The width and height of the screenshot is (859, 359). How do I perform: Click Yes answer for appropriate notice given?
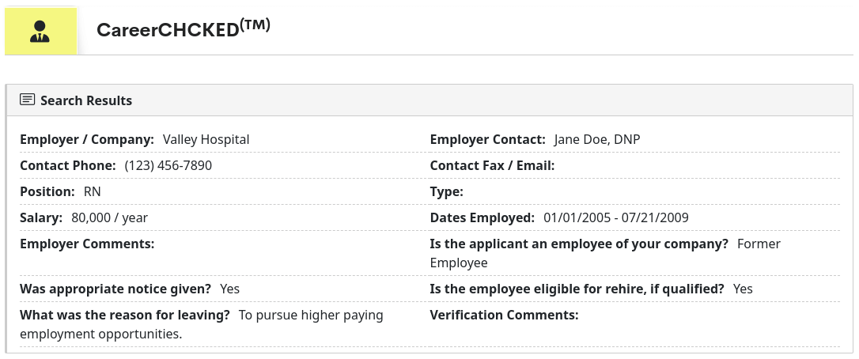point(229,289)
